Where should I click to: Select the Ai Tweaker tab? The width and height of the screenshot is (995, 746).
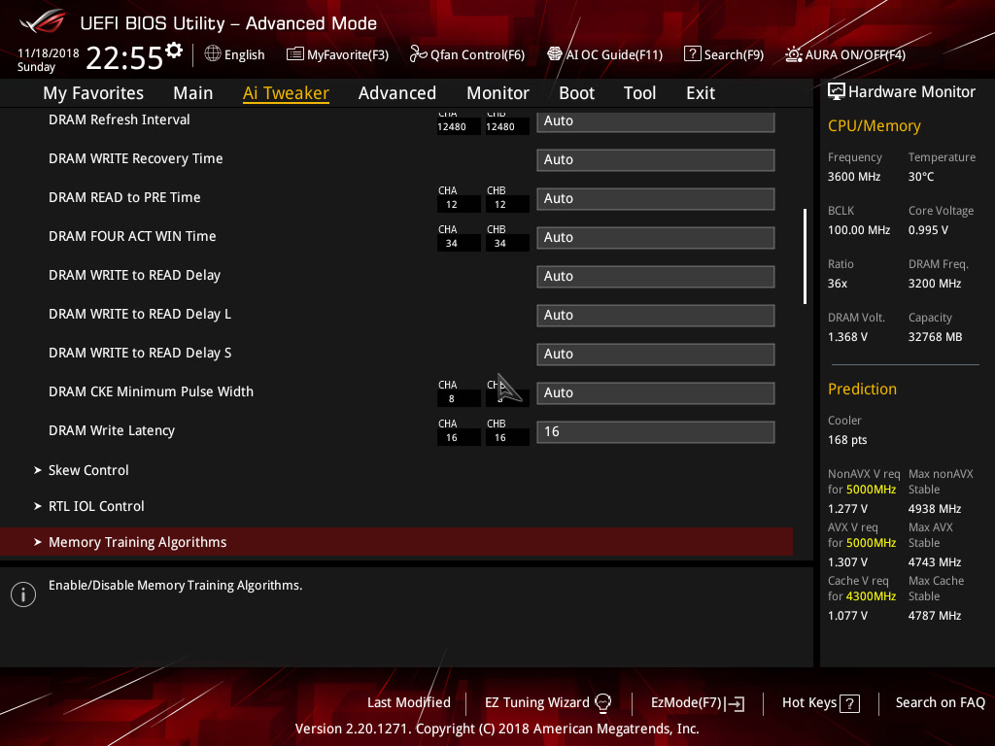coord(286,93)
